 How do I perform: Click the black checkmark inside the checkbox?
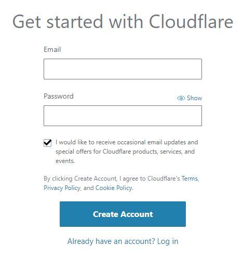click(47, 143)
